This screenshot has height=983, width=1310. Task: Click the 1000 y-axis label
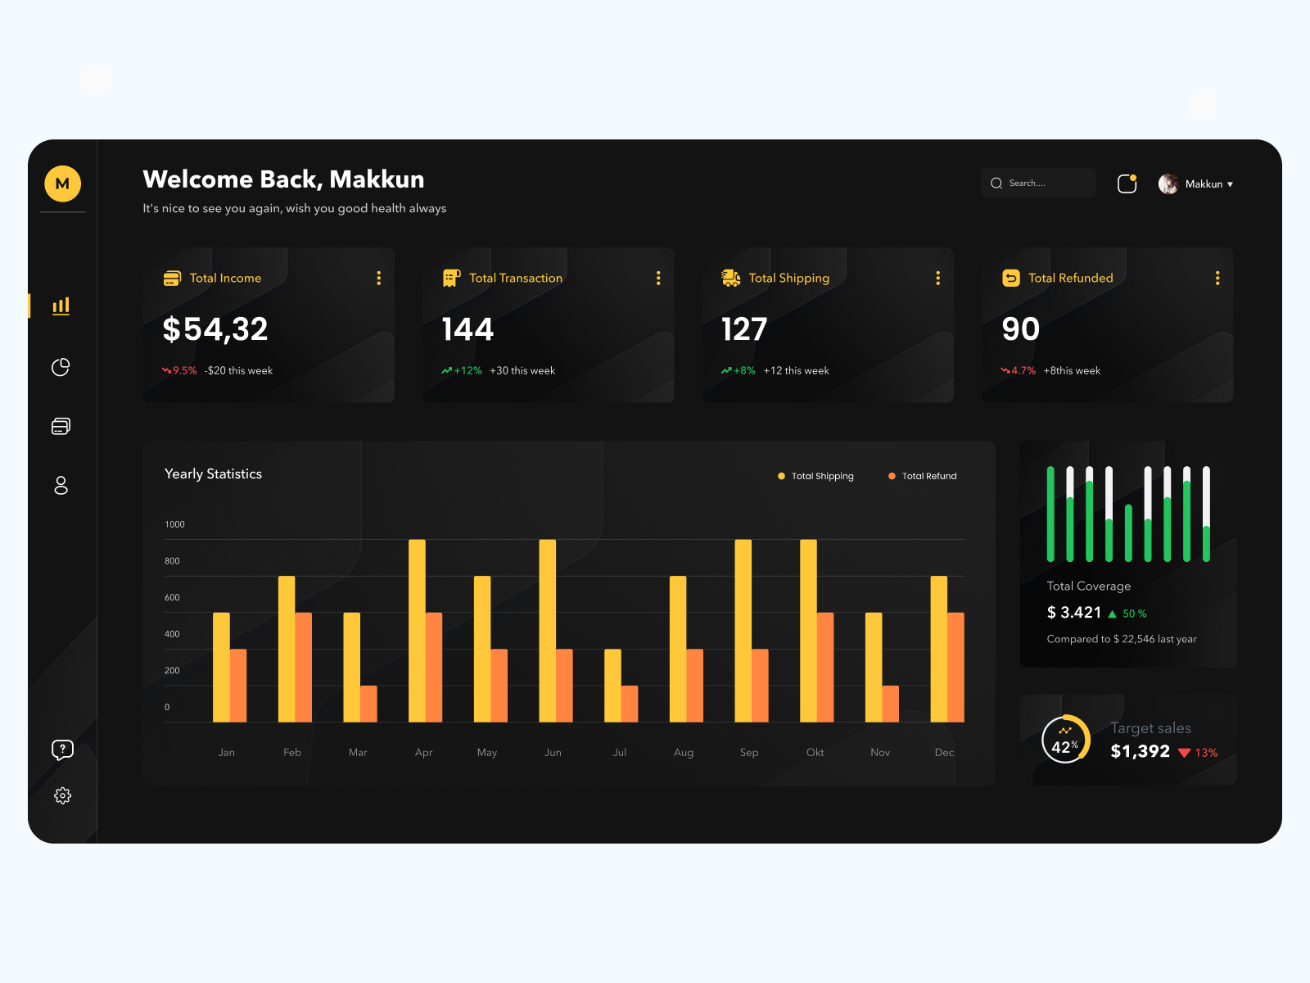click(x=175, y=524)
